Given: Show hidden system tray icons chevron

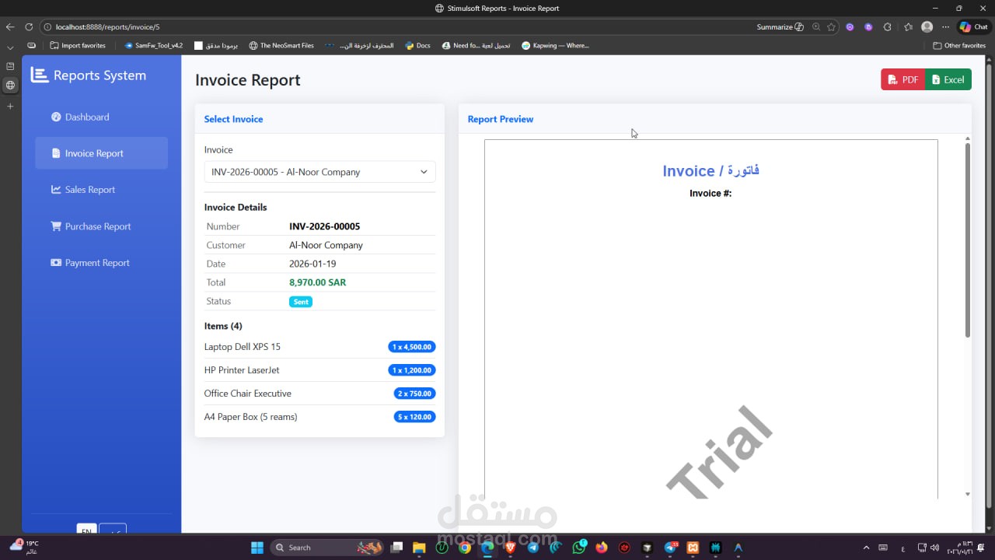Looking at the screenshot, I should (x=866, y=548).
